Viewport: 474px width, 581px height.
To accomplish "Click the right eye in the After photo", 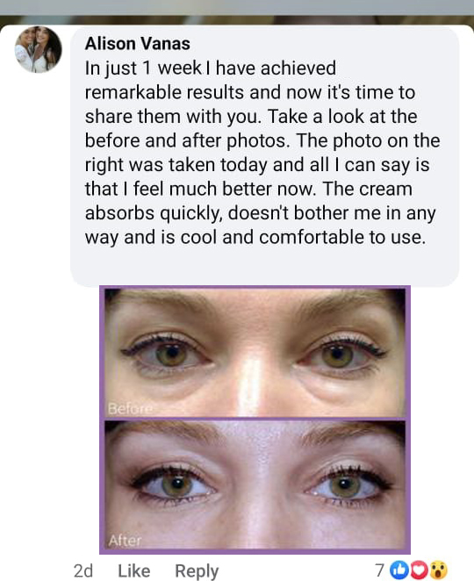I will pos(345,486).
